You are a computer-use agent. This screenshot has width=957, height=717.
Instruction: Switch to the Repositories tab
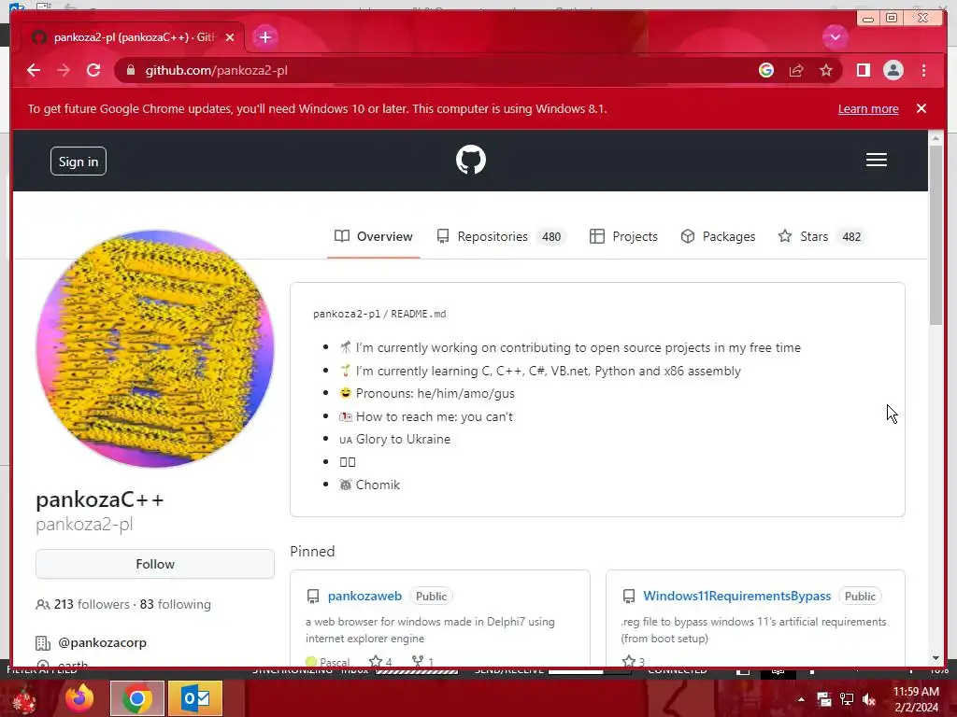pyautogui.click(x=501, y=236)
